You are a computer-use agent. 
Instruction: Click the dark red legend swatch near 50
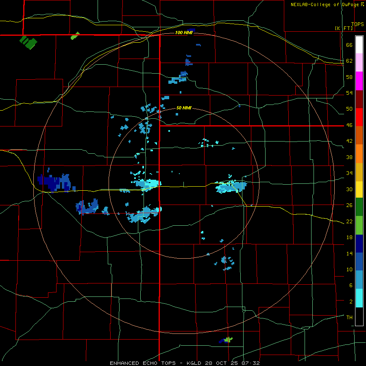359,99
